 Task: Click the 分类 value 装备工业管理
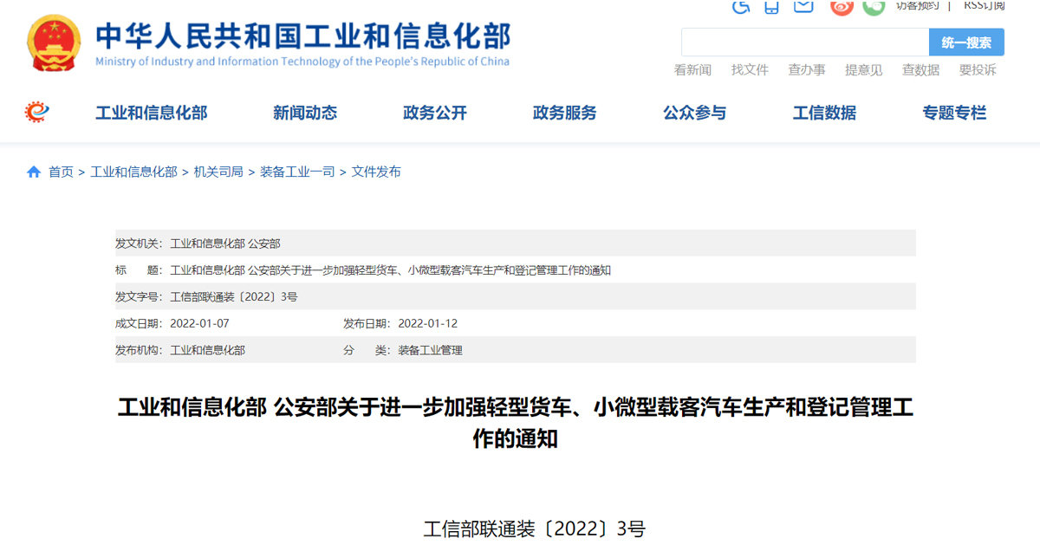point(431,350)
